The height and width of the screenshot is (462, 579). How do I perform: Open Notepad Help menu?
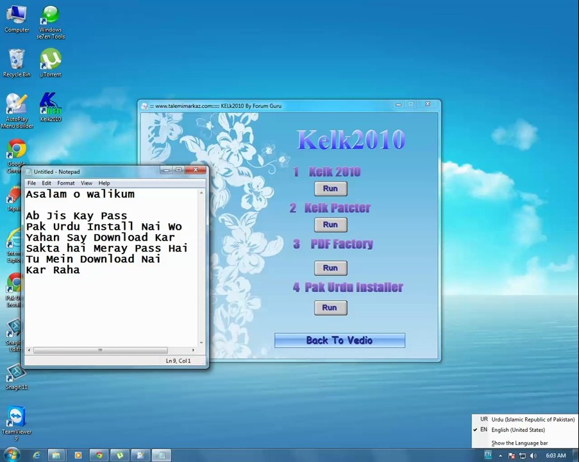pyautogui.click(x=104, y=183)
